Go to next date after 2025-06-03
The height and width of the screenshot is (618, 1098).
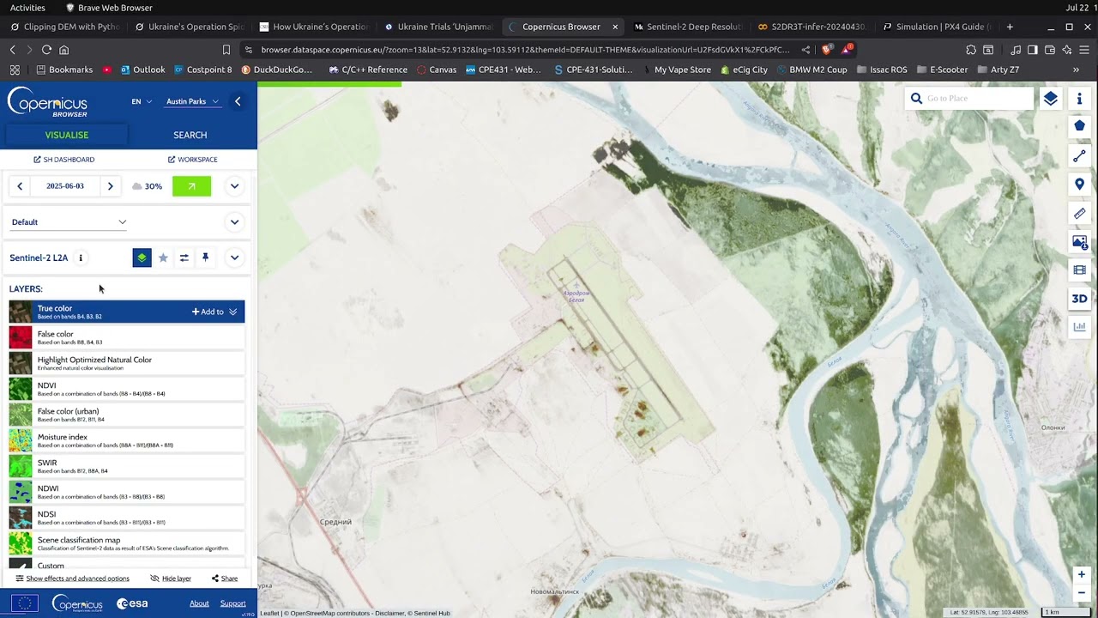coord(110,186)
